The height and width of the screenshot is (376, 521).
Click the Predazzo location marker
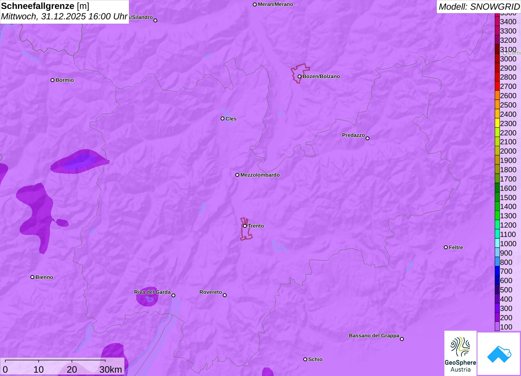tap(368, 138)
